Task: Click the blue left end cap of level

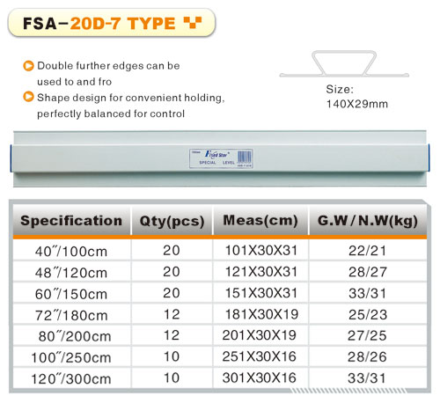Action: click(11, 158)
